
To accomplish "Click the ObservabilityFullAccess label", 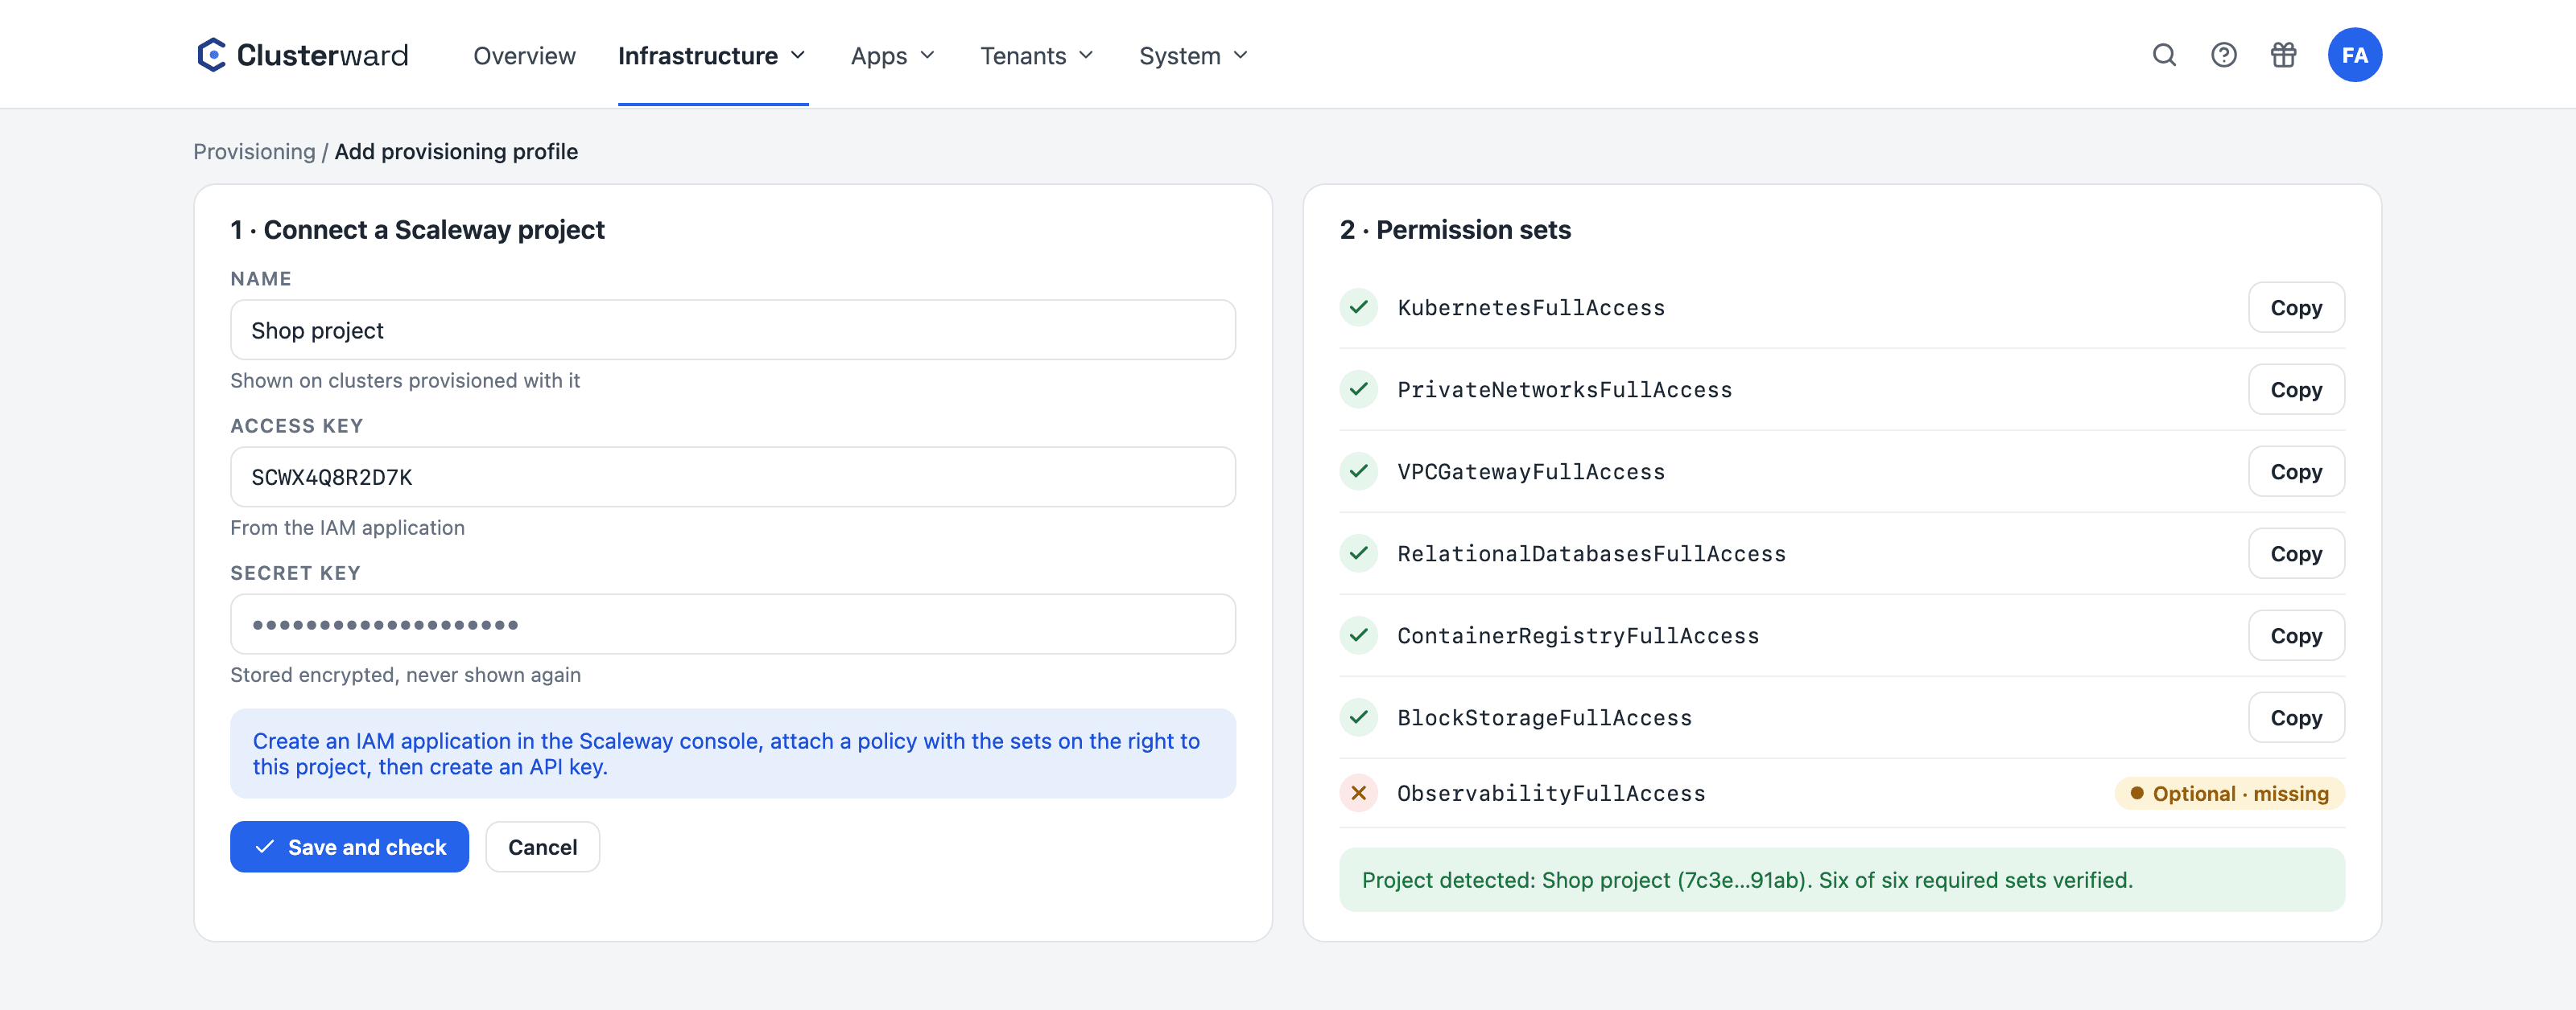I will tap(1551, 792).
